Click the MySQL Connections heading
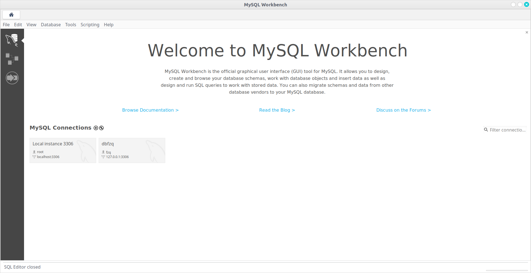Screen dimensions: 531x273 (61, 128)
